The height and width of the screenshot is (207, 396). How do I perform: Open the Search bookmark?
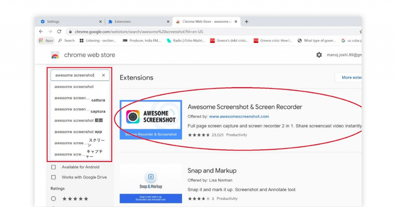coord(67,41)
